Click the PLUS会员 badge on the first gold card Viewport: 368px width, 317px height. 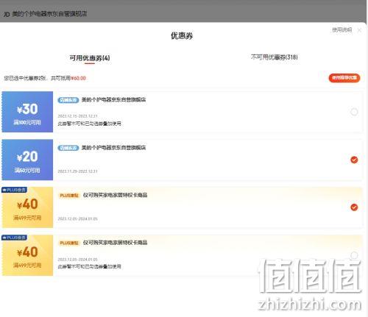[14, 190]
